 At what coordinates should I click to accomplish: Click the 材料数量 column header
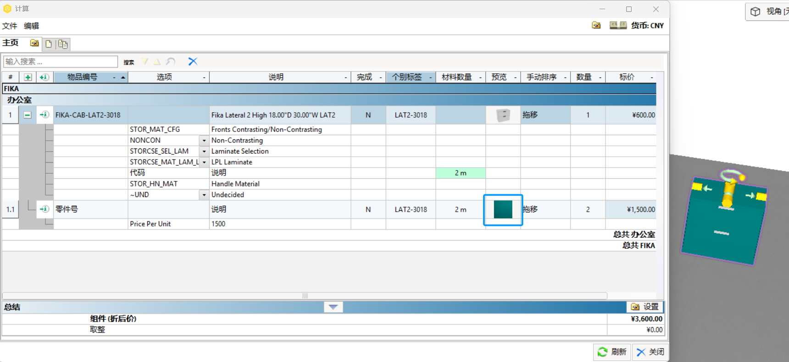coord(461,77)
